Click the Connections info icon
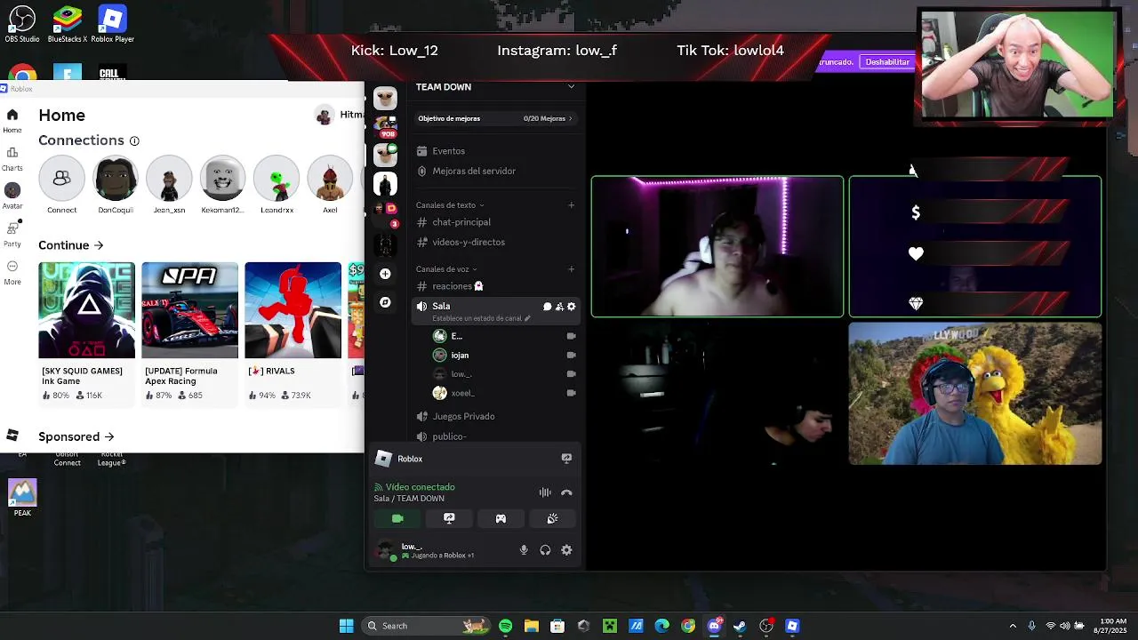1138x640 pixels. pos(134,140)
